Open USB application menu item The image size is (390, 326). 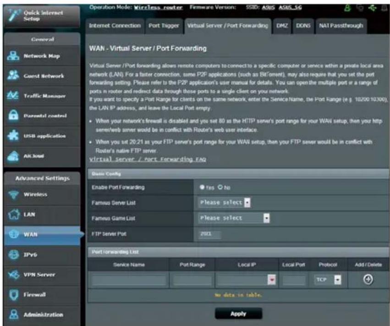[x=42, y=136]
